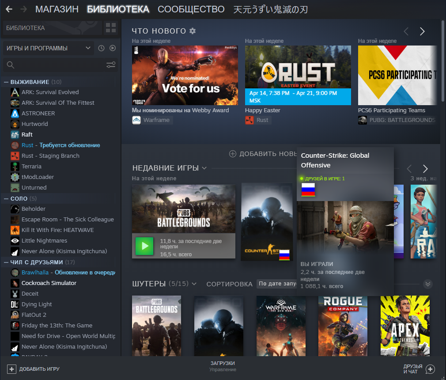The width and height of the screenshot is (446, 380).
Task: Click the Dying Light icon
Action: point(15,304)
